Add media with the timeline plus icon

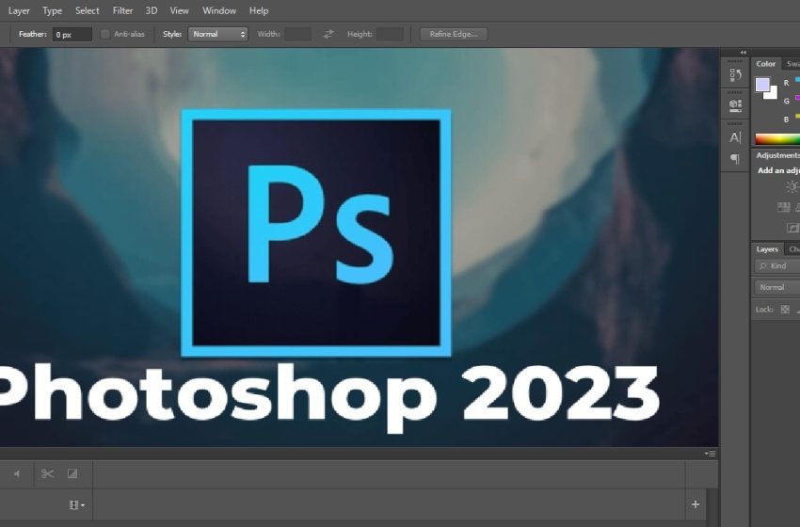pos(695,504)
